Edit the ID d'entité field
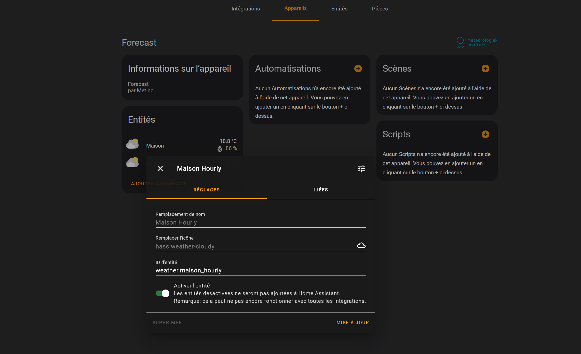Viewport: 581px width, 354px height. [x=261, y=270]
